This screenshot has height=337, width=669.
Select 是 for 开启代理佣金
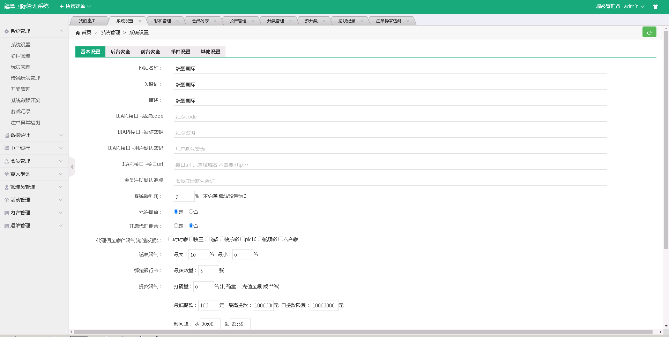tap(176, 226)
